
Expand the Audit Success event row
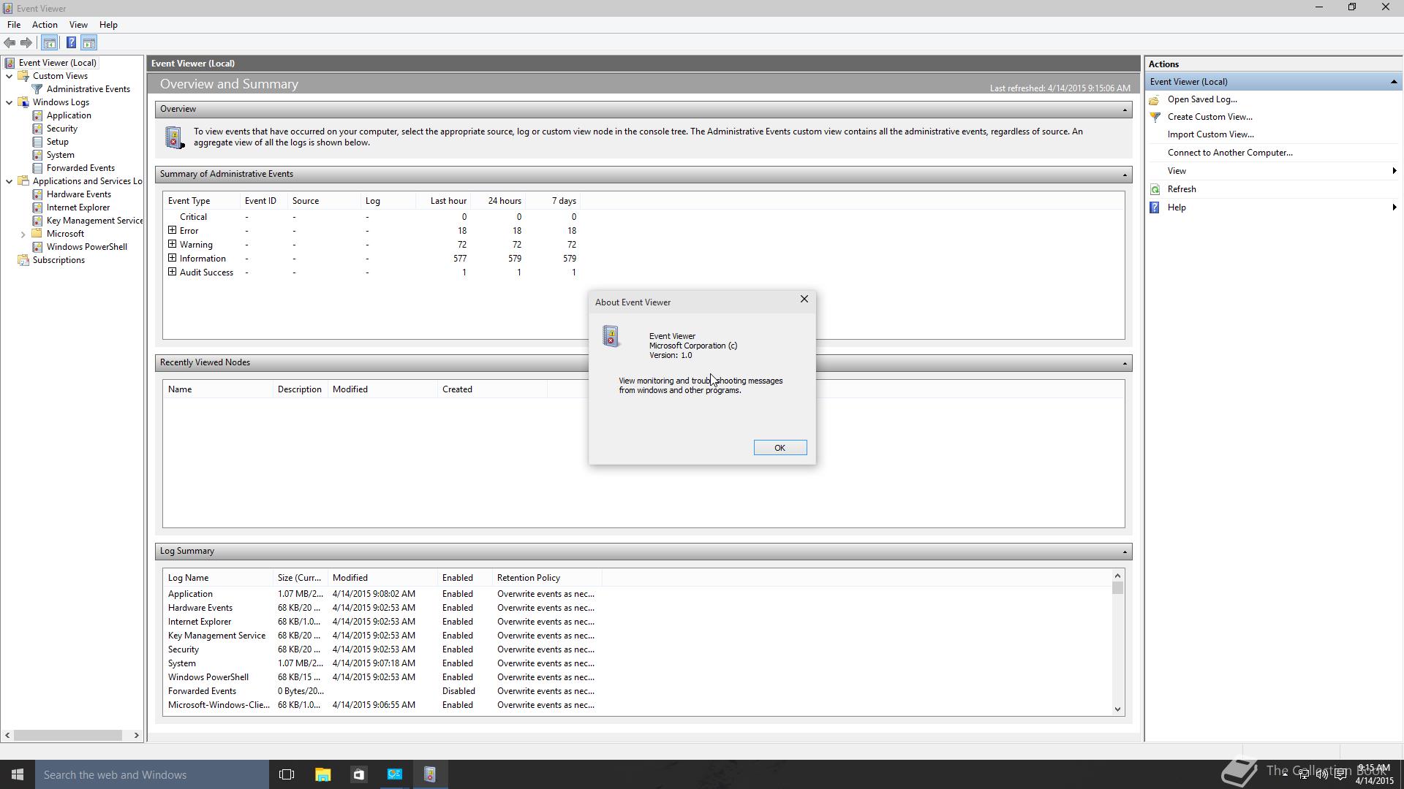pos(173,272)
